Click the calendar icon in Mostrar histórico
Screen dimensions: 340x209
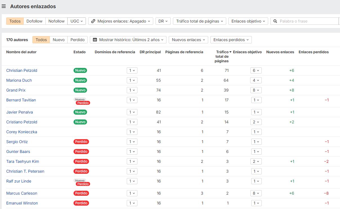95,40
